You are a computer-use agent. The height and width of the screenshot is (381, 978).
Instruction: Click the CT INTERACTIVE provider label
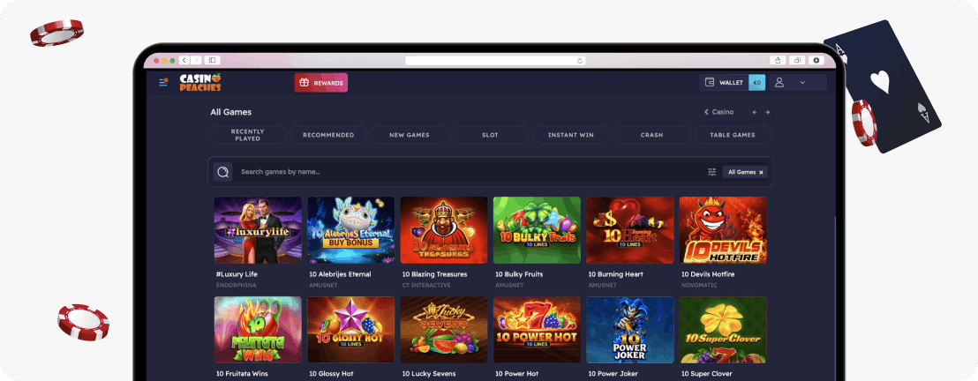click(426, 285)
